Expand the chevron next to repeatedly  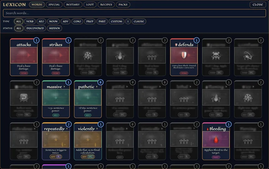click(x=67, y=129)
